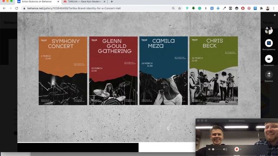Save project with the folder icon
278x156 pixels.
(x=269, y=59)
